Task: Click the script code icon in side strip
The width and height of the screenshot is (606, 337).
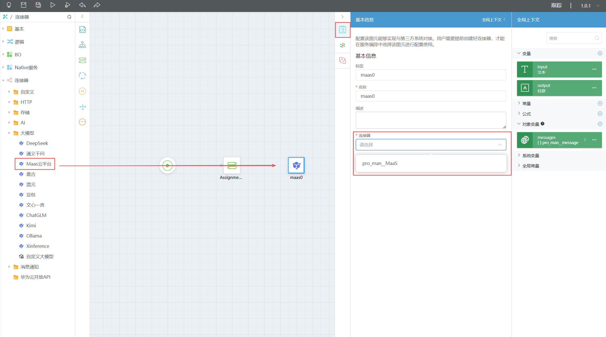Action: point(82,30)
